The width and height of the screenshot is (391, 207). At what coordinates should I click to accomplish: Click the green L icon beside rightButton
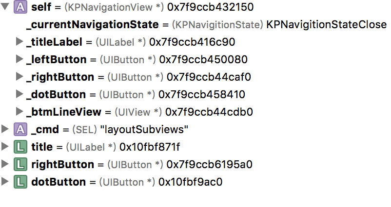20,164
